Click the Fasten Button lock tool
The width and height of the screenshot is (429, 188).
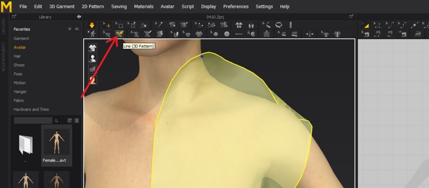pyautogui.click(x=251, y=34)
